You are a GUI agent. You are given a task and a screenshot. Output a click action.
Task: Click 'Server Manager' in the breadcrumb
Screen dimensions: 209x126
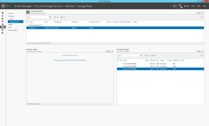tap(23, 6)
